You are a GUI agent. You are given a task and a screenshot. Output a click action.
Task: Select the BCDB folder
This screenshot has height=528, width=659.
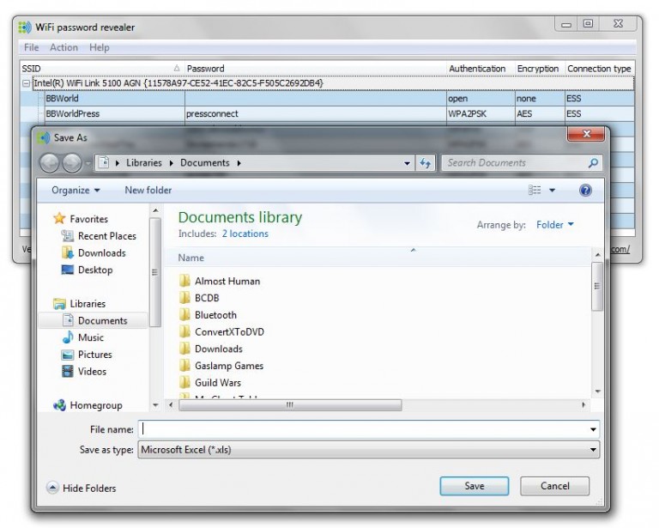[207, 298]
